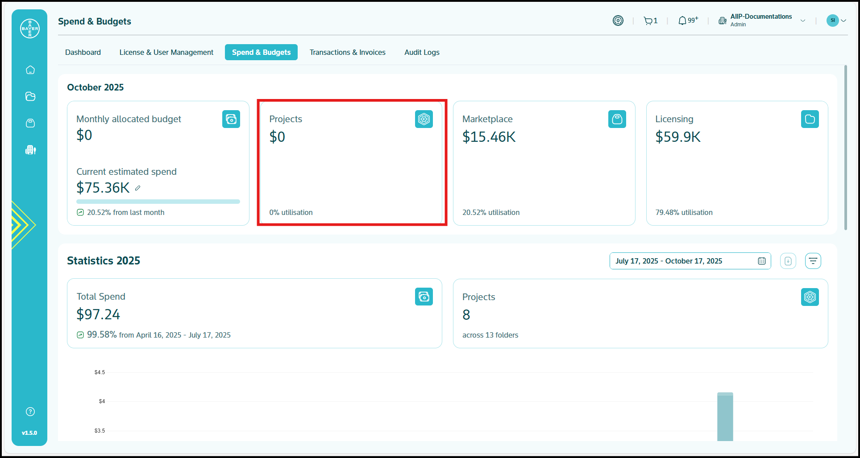Open the shopping cart with 1 item
The image size is (860, 458).
point(650,21)
